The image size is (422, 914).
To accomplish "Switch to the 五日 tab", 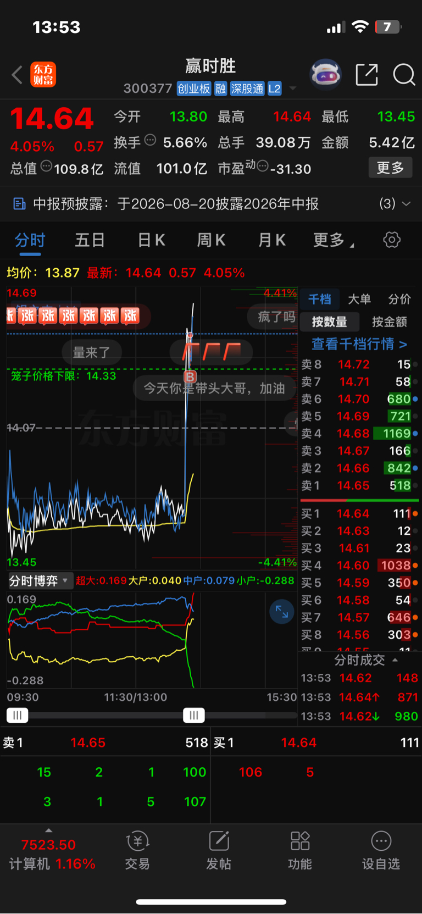I will pyautogui.click(x=90, y=240).
